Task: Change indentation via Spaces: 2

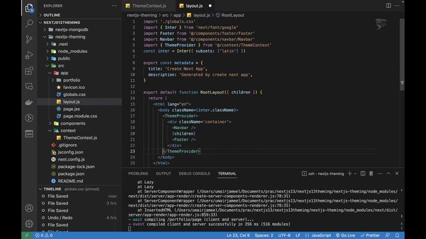Action: pyautogui.click(x=264, y=236)
